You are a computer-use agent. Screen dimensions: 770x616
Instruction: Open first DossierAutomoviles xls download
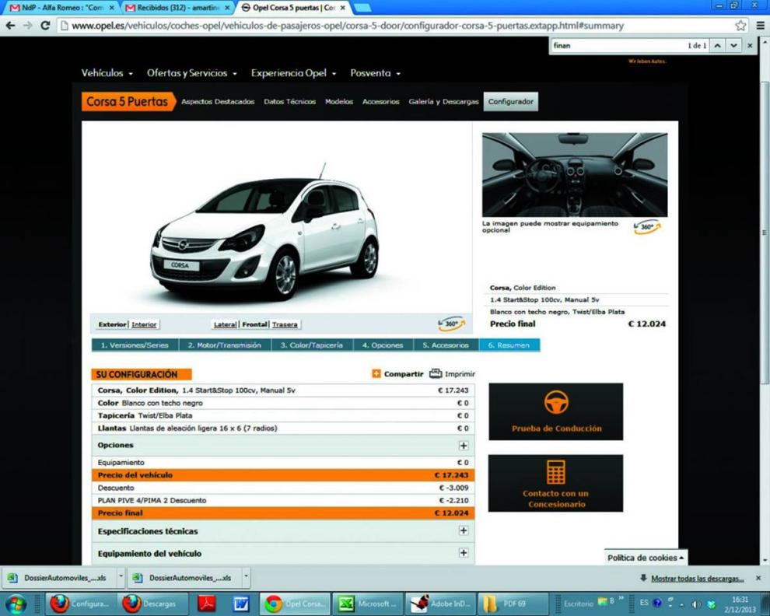coord(60,578)
